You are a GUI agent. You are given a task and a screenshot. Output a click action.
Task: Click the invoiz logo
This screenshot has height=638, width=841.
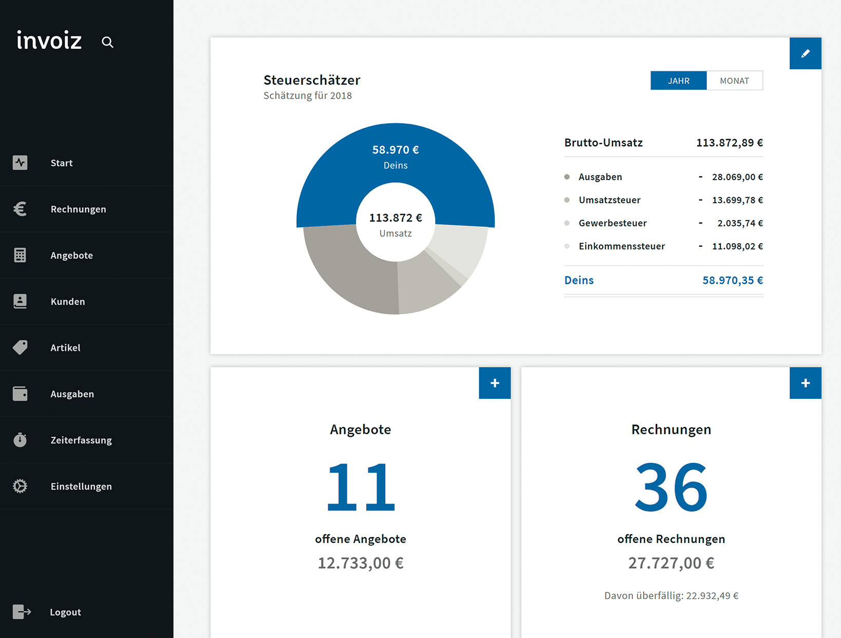pos(49,41)
